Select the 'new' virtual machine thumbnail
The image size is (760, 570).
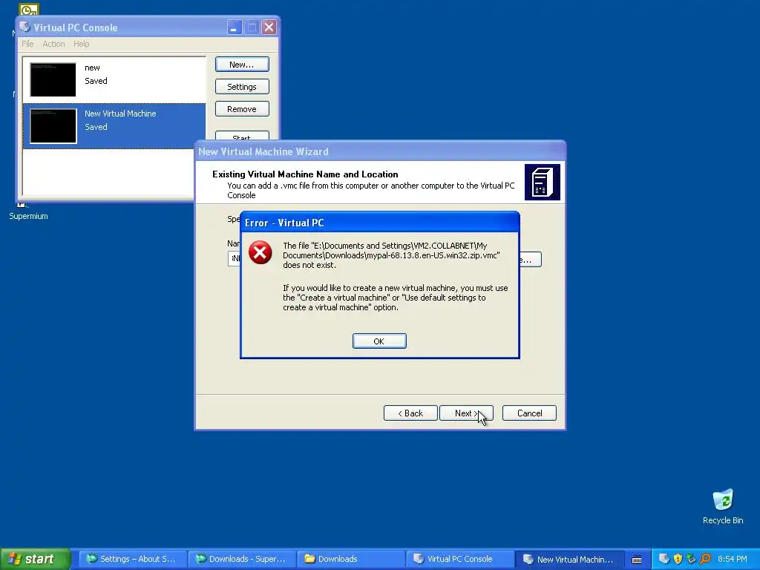point(53,79)
